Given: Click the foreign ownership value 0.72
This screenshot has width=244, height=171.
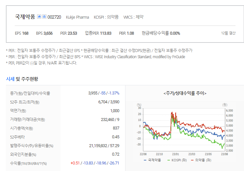Looking at the screenshot, I should coord(116,154).
